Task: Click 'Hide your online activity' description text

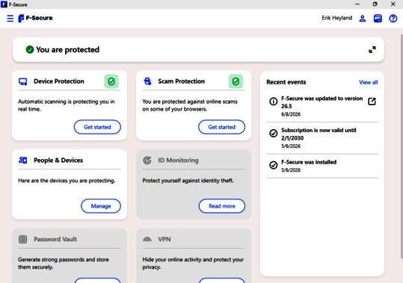Action: click(x=193, y=264)
